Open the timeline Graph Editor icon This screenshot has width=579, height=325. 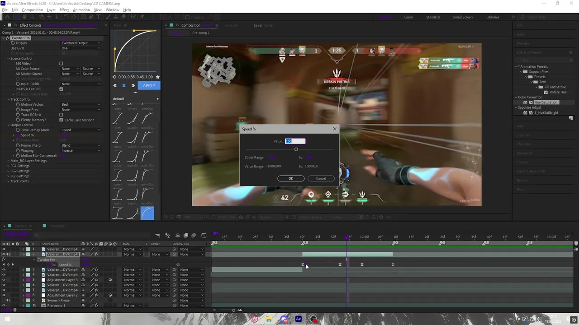click(204, 235)
